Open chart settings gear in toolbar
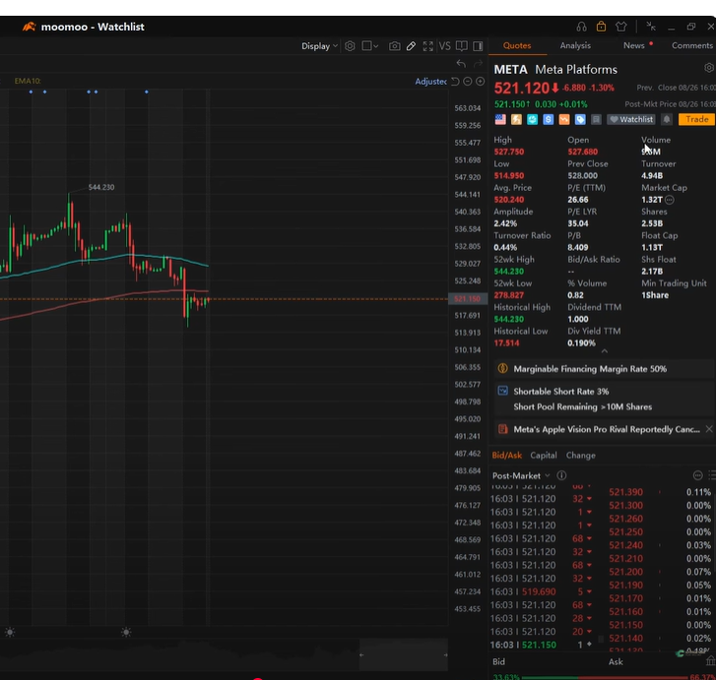 350,46
